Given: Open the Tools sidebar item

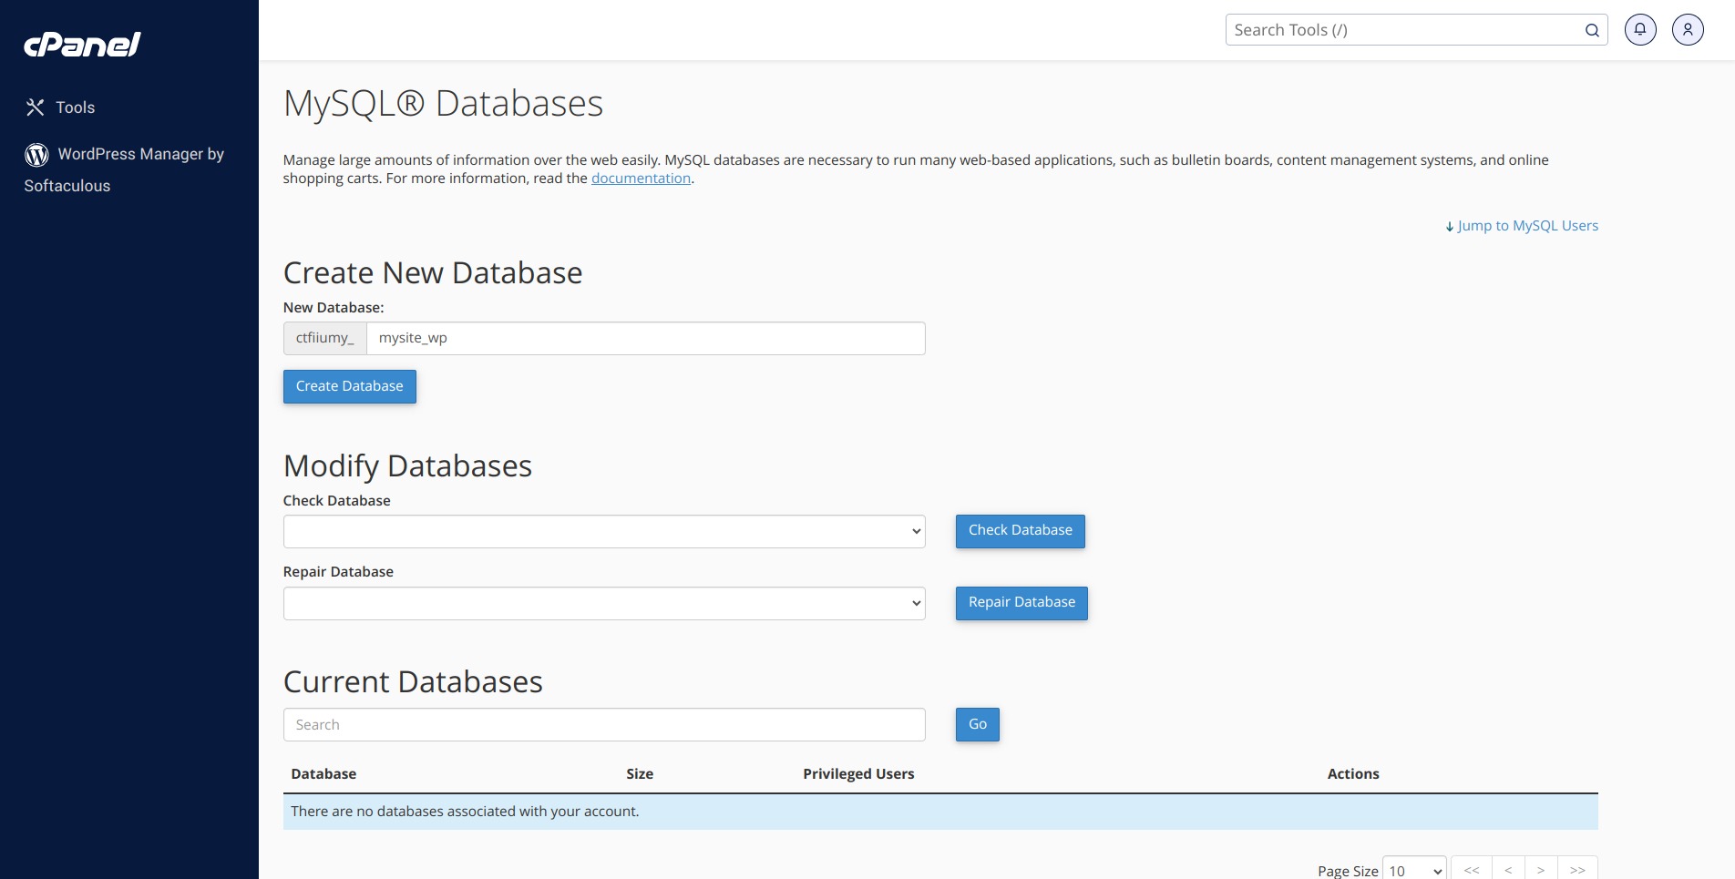Looking at the screenshot, I should coord(61,107).
